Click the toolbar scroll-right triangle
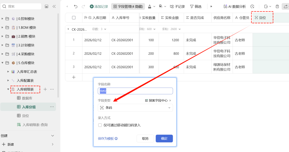 [211, 6]
